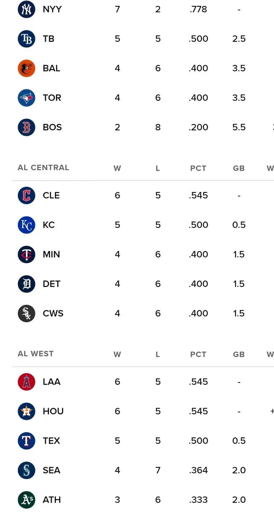
Task: Open the Athletics team logo
Action: coord(26,500)
